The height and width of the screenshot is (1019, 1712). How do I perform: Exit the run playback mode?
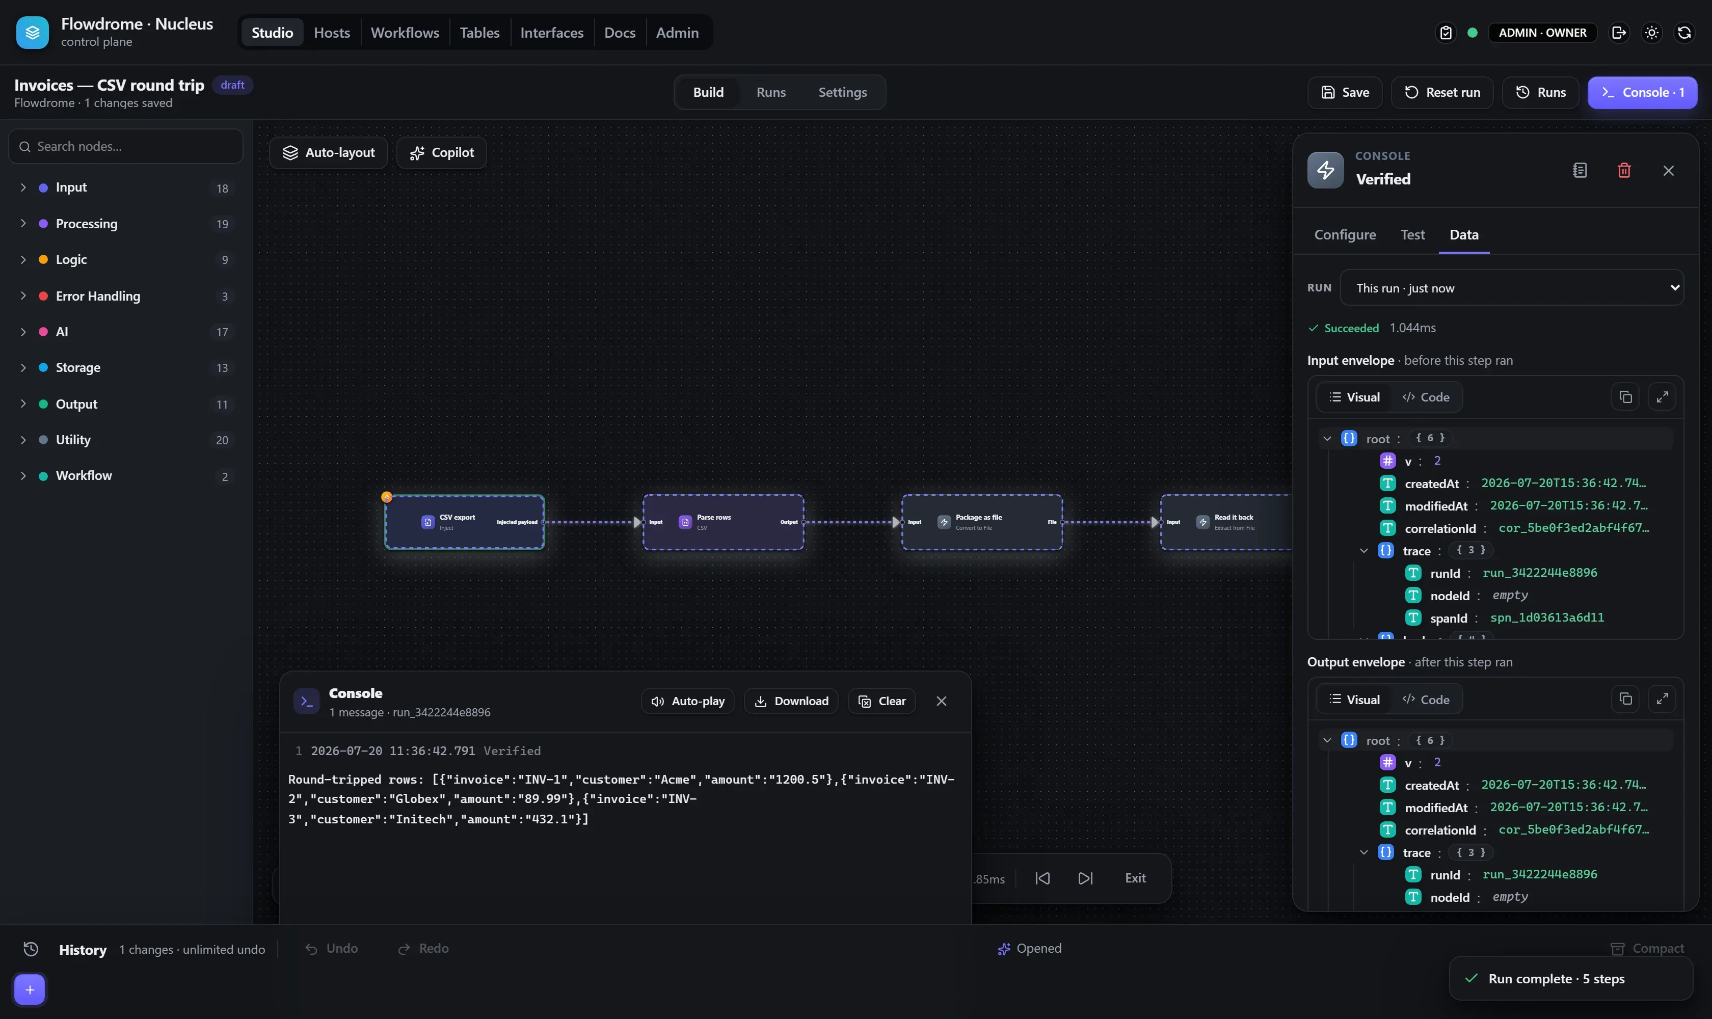(1135, 878)
